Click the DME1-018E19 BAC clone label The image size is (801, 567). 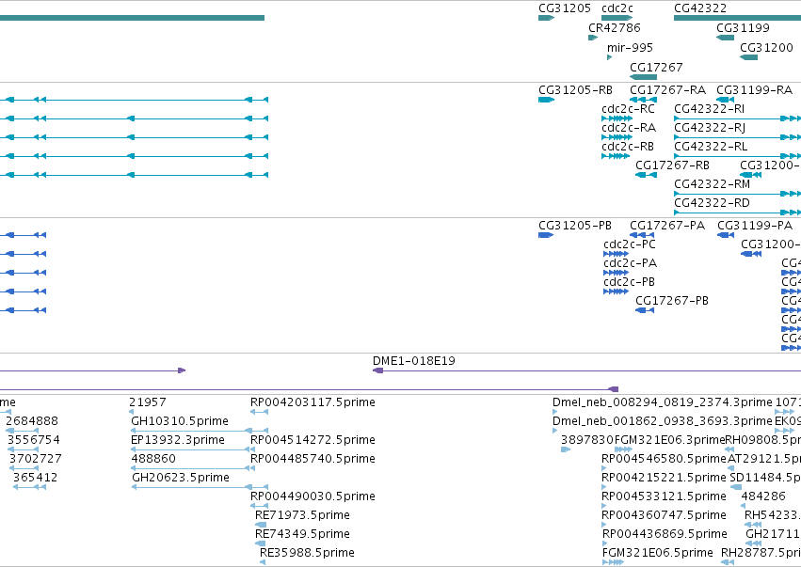click(414, 361)
